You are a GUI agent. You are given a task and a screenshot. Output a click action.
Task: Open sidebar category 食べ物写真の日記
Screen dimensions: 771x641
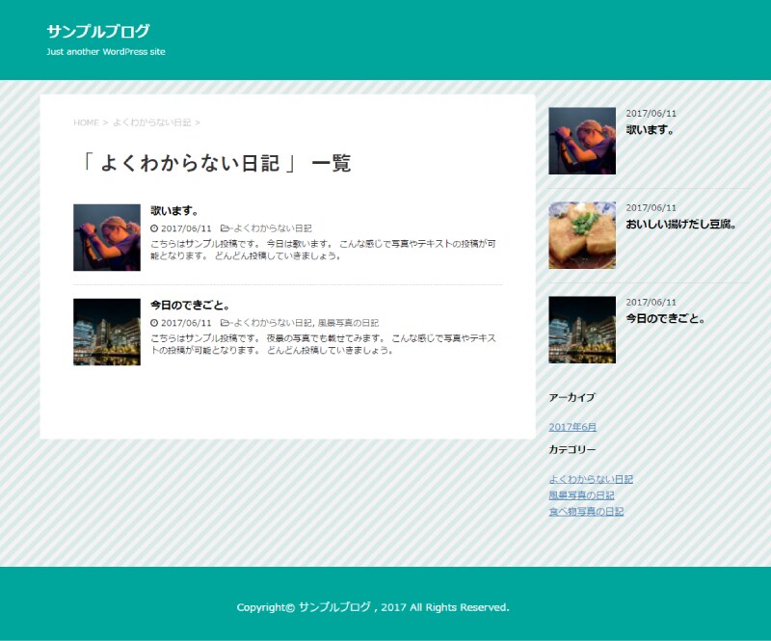(x=586, y=512)
